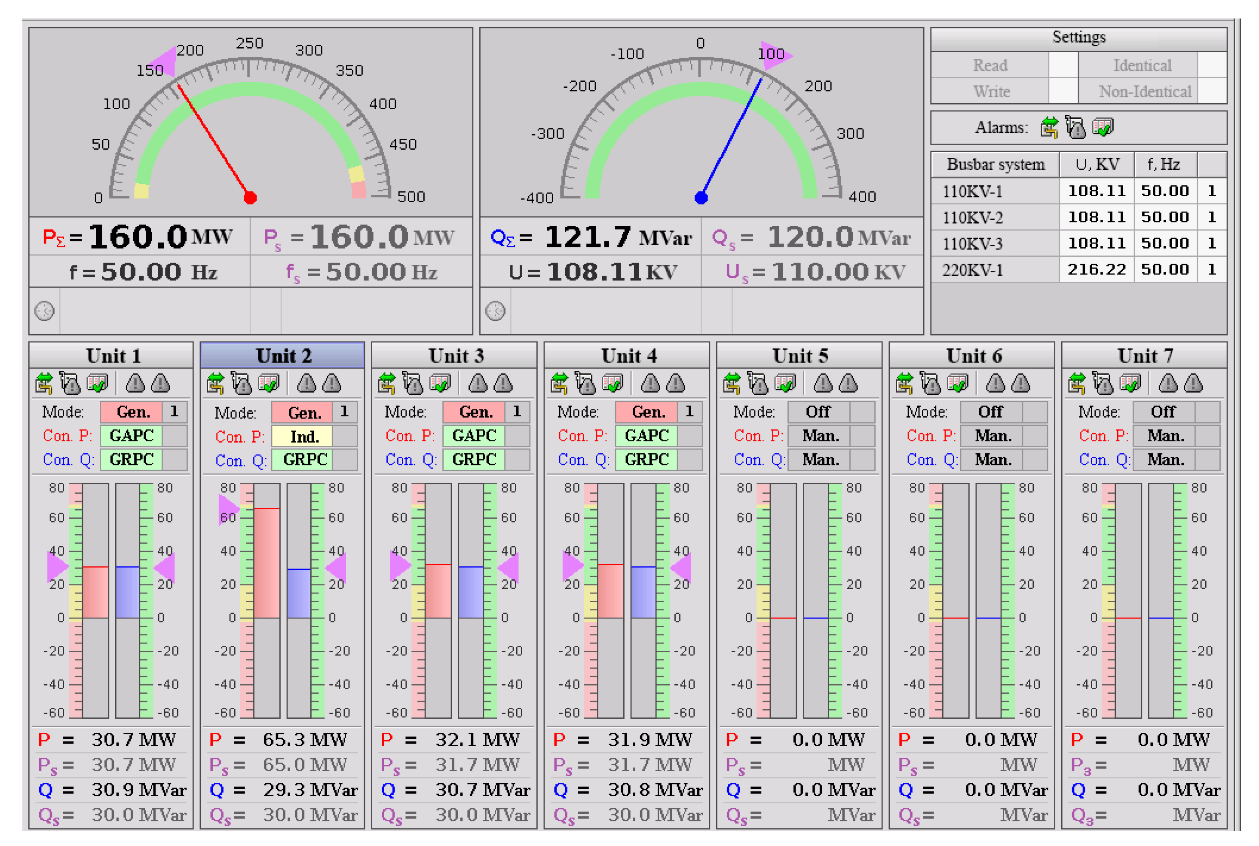Open Unit 2 Con. P selector showing Ind.
This screenshot has height=846, width=1259.
(x=302, y=437)
